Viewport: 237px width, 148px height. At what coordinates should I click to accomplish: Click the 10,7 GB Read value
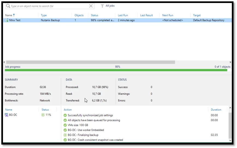click(96, 94)
